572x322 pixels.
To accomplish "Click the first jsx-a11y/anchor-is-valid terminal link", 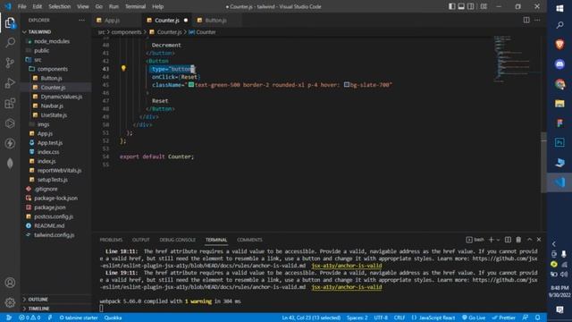I will pyautogui.click(x=347, y=266).
